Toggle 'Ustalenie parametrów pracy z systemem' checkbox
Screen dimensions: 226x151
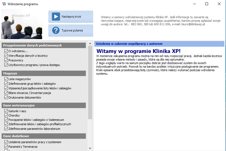click(6, 142)
